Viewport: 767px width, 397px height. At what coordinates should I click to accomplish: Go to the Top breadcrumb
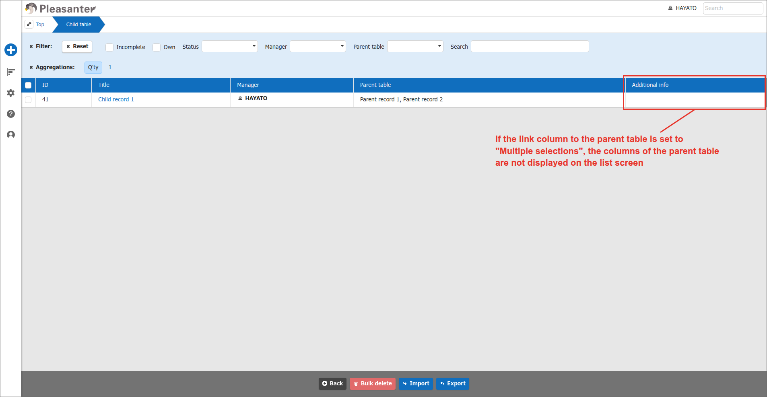[40, 25]
